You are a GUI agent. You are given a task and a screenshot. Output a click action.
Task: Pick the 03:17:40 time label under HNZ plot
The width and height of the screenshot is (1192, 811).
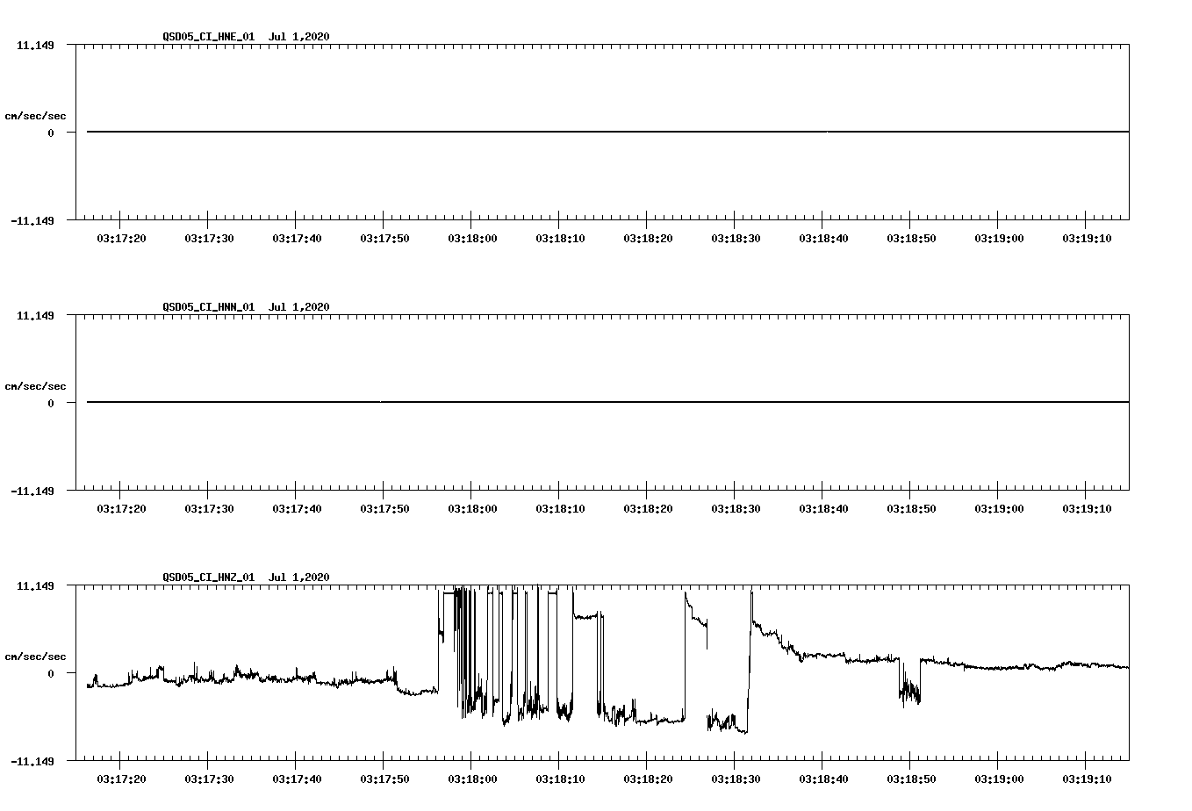point(297,779)
